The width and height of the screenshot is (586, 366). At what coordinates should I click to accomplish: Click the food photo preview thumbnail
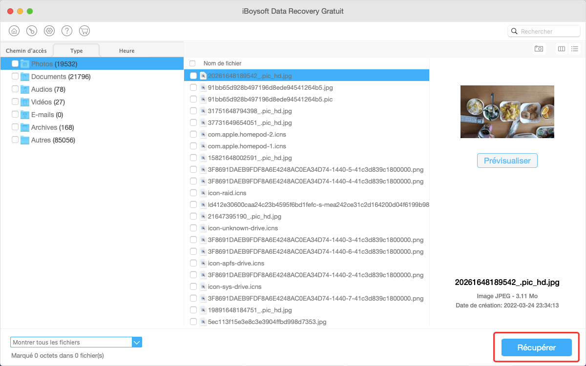507,112
